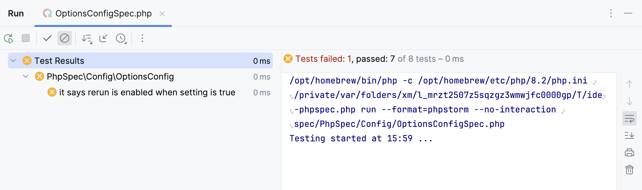Click the clock icon to sort tests by duration
This screenshot has width=642, height=190.
(x=121, y=38)
